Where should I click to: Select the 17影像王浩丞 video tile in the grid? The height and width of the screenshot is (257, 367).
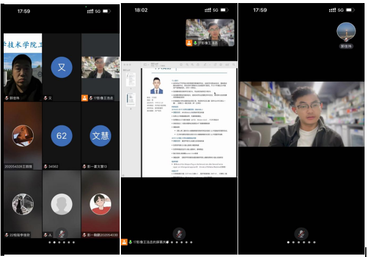[x=100, y=67]
